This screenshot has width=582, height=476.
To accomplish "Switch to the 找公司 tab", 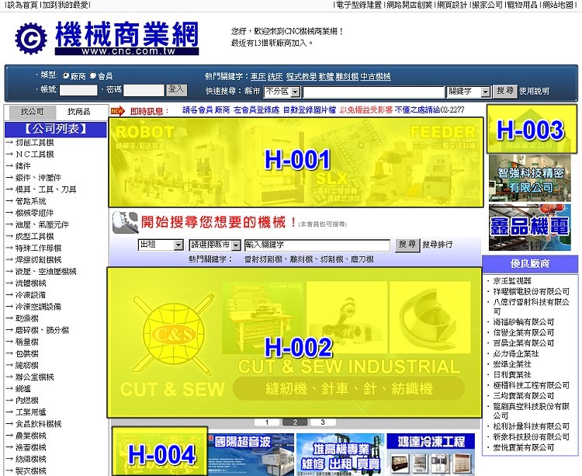I will pyautogui.click(x=32, y=112).
